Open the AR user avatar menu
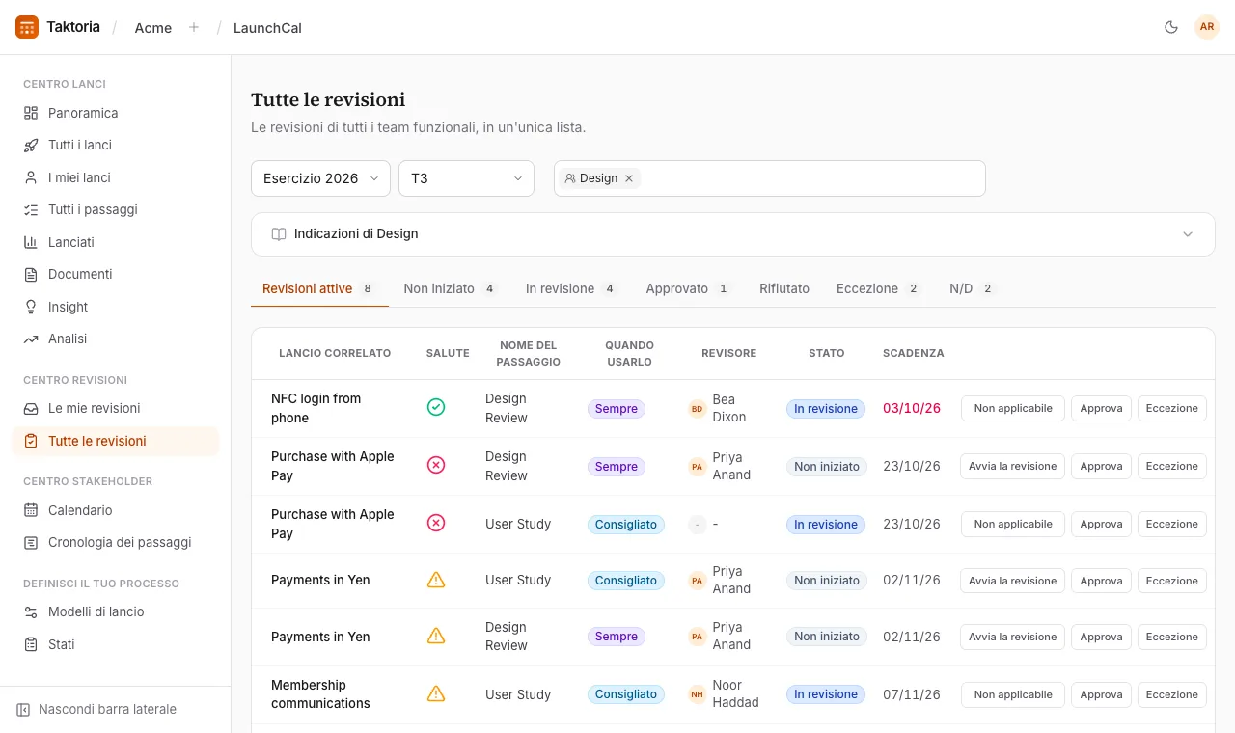Viewport: 1235px width, 733px height. [1207, 27]
